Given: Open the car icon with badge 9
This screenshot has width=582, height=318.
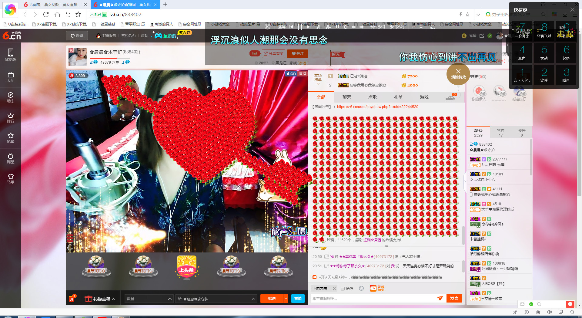Looking at the screenshot, I should click(x=451, y=97).
